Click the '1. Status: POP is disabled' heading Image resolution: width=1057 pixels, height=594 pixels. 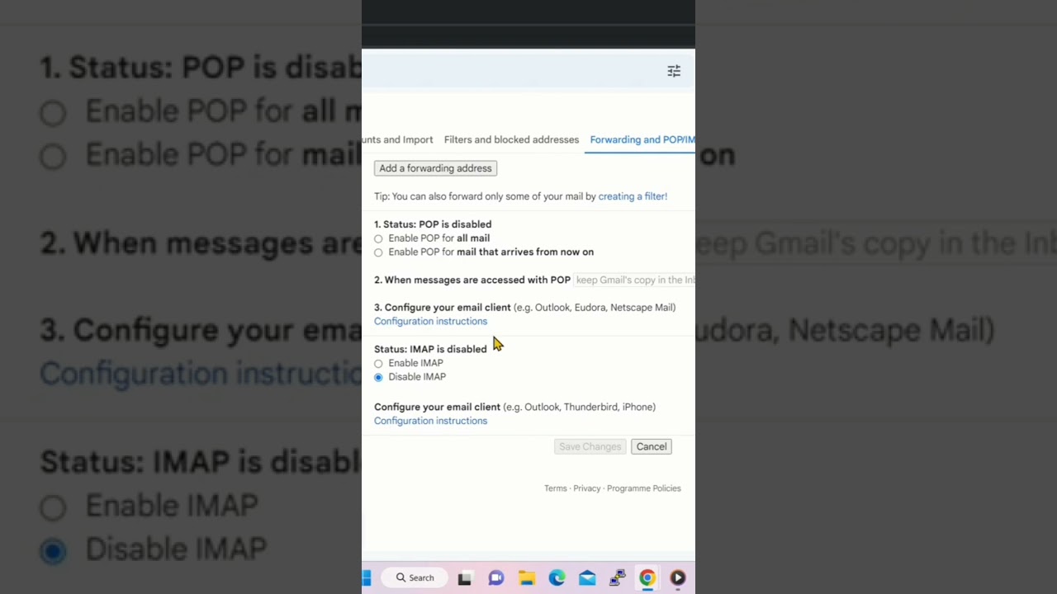pos(433,224)
